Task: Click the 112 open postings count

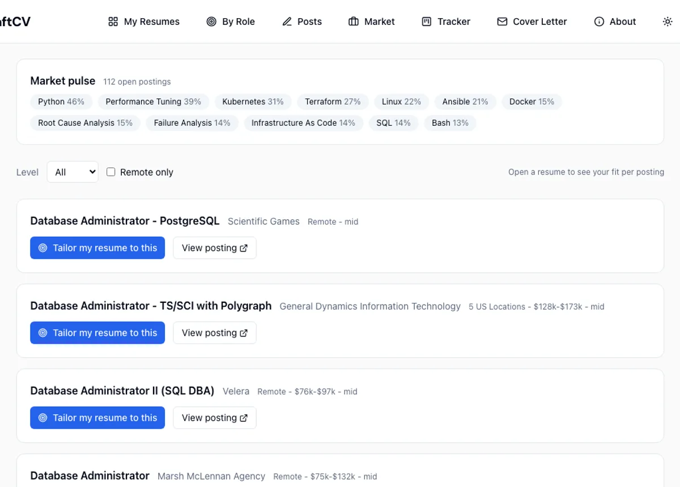Action: coord(137,82)
